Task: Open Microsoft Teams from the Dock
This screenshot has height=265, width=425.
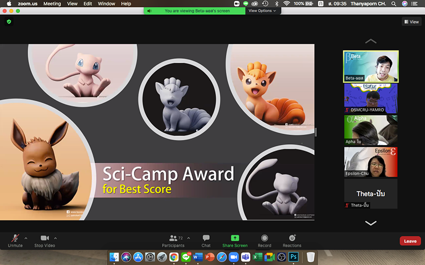Action: (245, 257)
